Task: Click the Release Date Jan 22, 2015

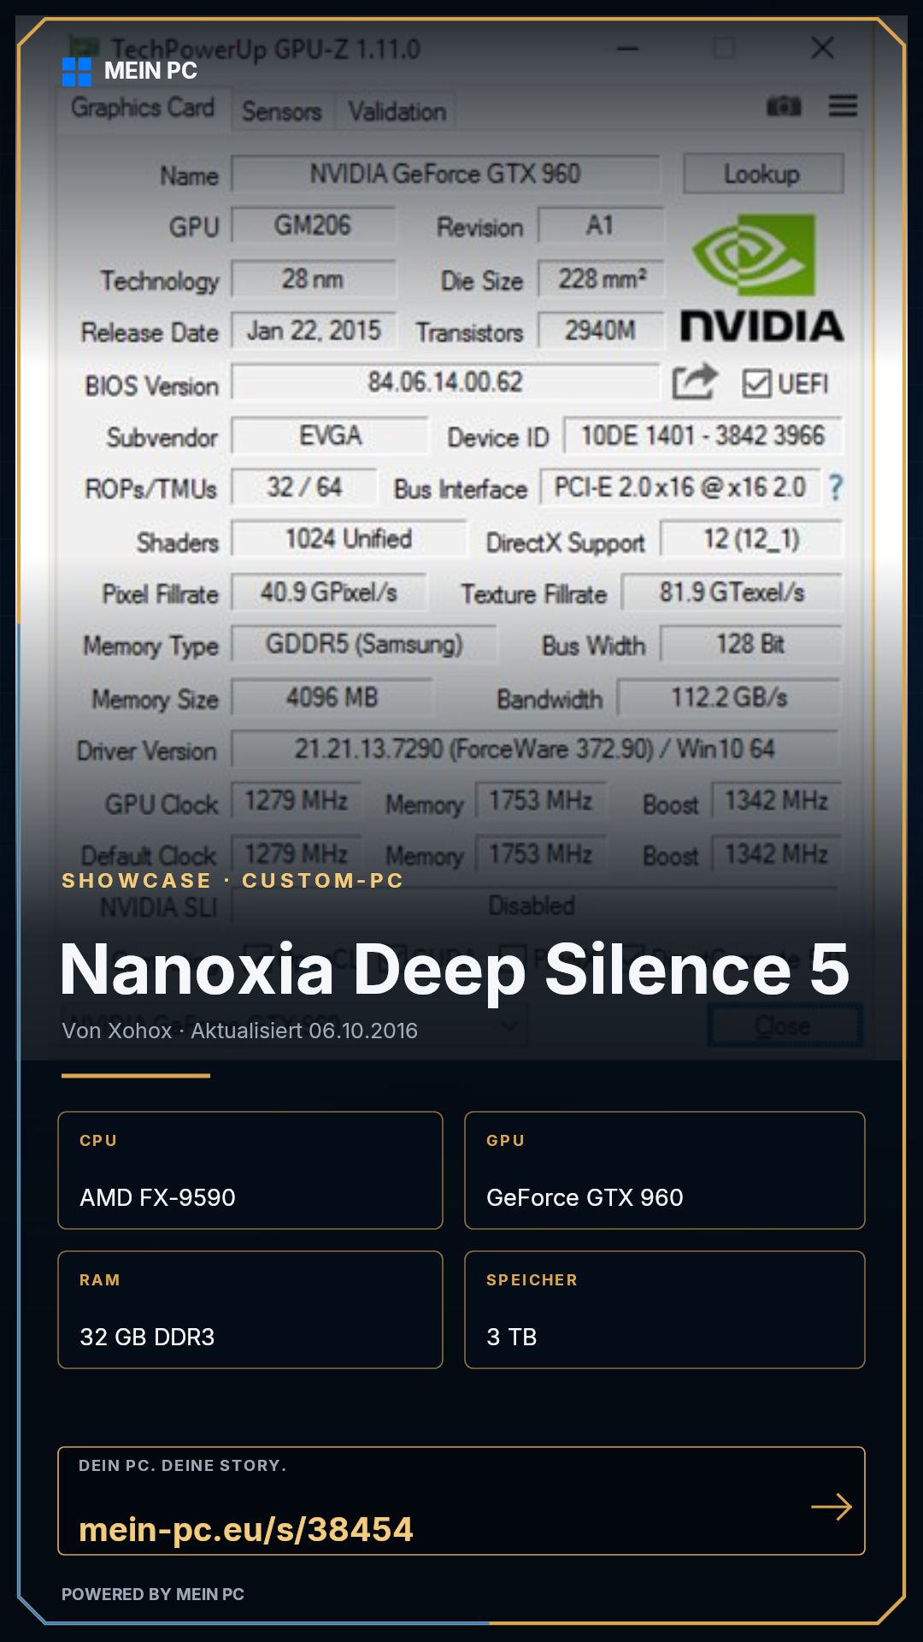Action: pos(314,330)
